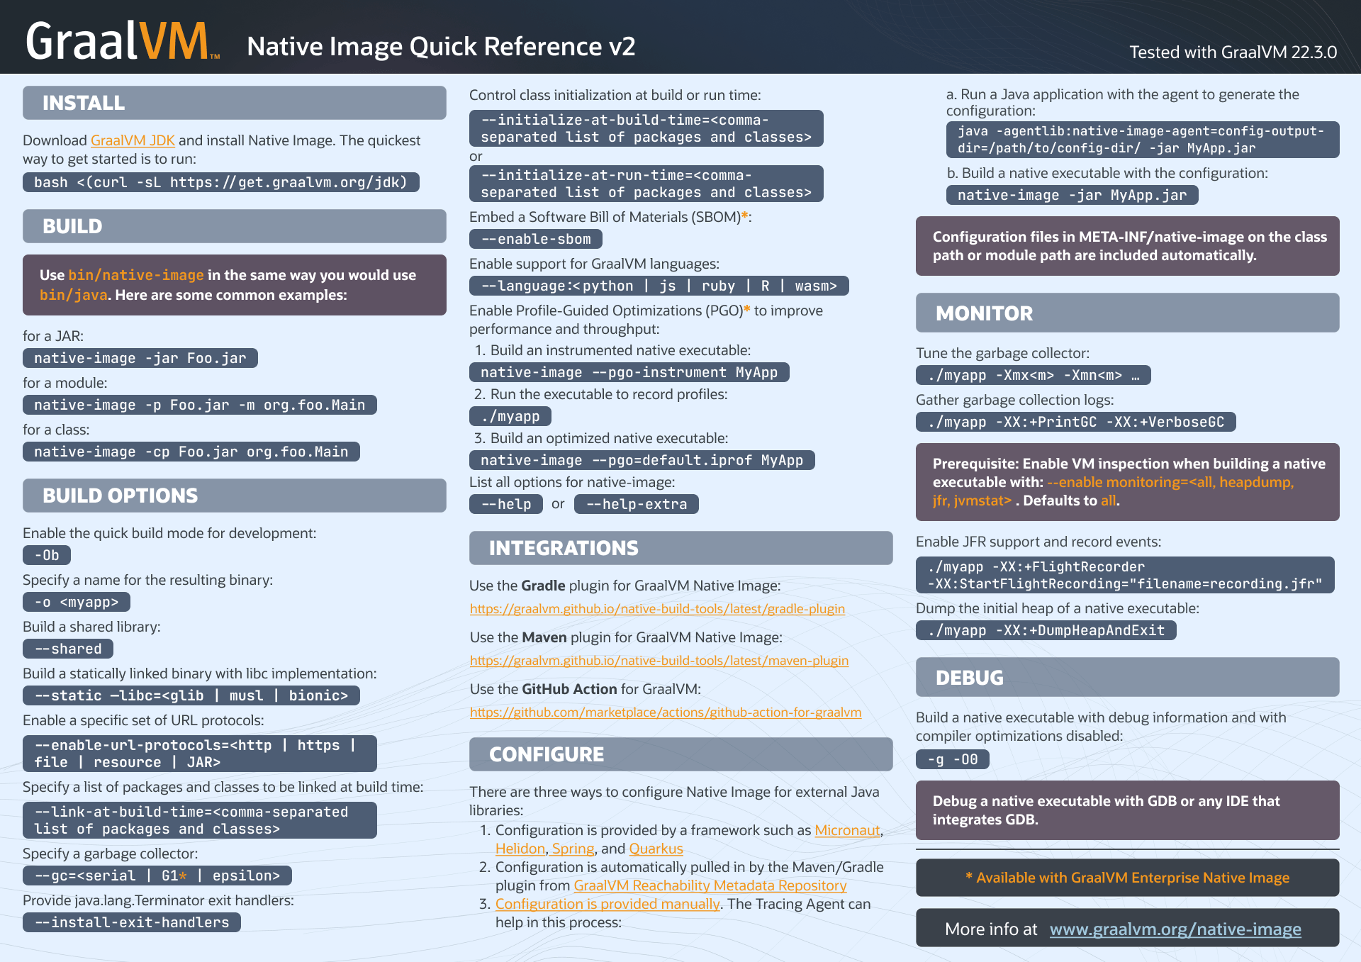Click the -XX:+FlightRecorder command block
Viewport: 1361px width, 962px height.
1126,575
